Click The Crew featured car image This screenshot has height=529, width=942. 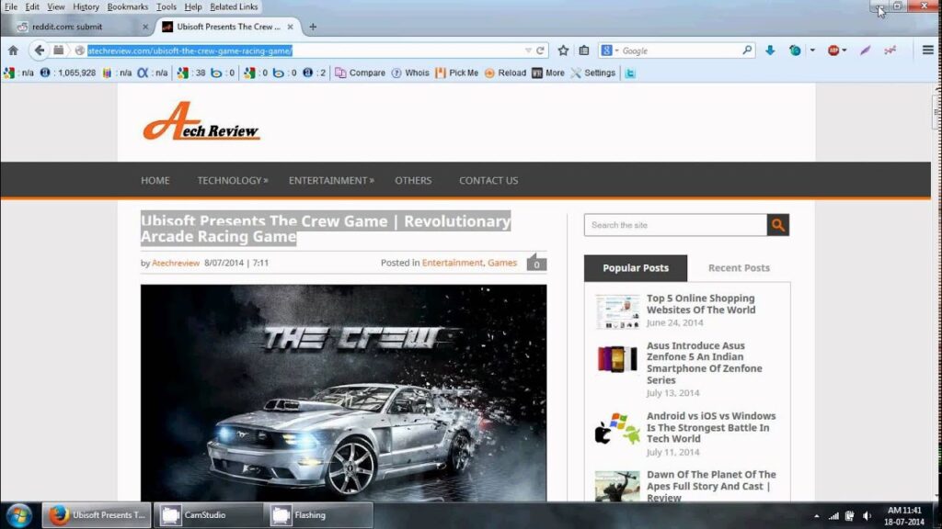pyautogui.click(x=344, y=393)
